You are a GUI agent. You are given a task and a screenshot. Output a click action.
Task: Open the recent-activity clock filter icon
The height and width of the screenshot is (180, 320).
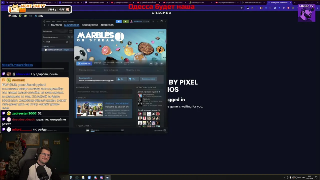[69, 37]
